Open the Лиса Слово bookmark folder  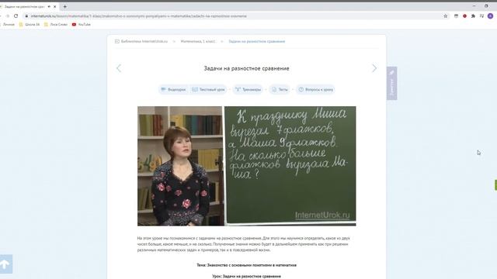[56, 24]
